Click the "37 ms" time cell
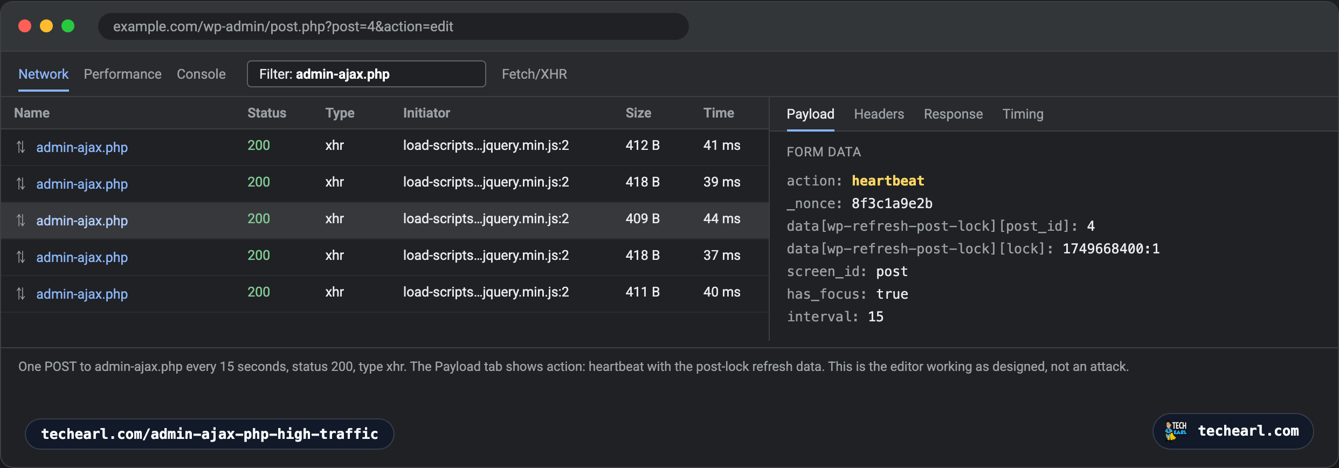 tap(722, 255)
